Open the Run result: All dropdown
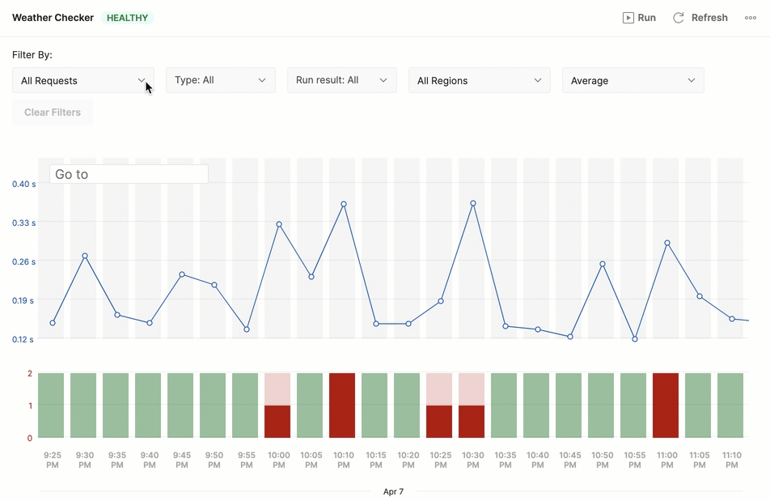 click(x=341, y=80)
